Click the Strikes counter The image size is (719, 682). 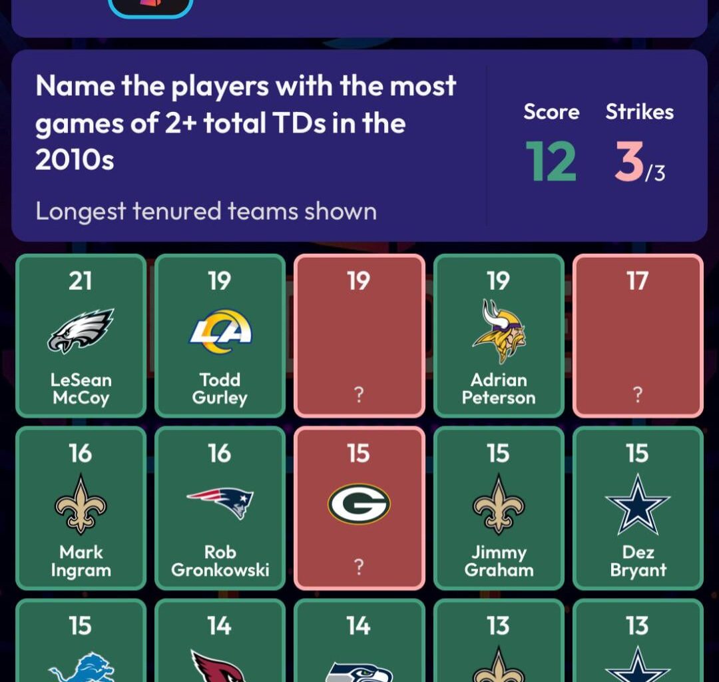(638, 162)
